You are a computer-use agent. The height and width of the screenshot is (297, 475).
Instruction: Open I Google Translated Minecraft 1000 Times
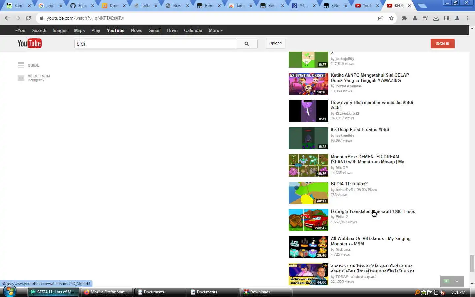(x=373, y=211)
